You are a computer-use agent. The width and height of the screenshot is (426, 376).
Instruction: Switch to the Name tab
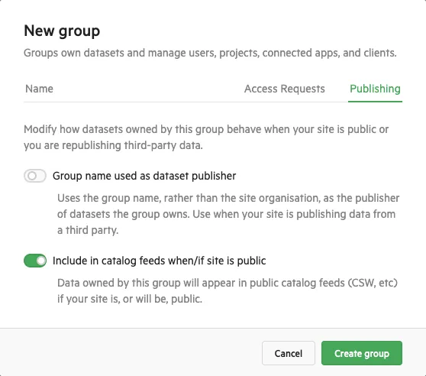point(39,89)
